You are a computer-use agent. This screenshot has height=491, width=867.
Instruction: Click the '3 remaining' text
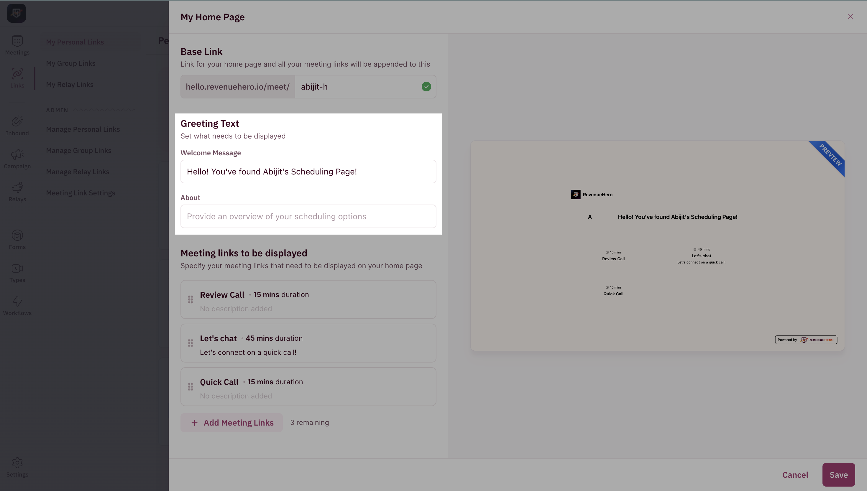[x=309, y=423]
